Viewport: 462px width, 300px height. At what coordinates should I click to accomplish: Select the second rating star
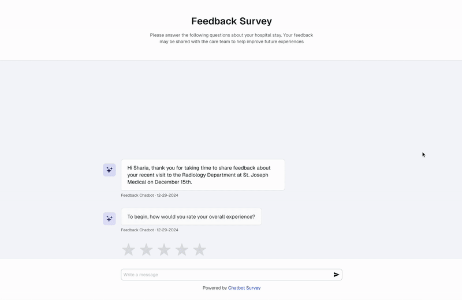tap(146, 250)
